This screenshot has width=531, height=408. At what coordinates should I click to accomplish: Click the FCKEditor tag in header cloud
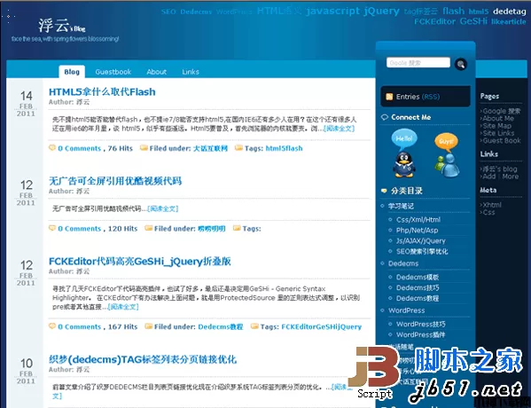pyautogui.click(x=434, y=21)
